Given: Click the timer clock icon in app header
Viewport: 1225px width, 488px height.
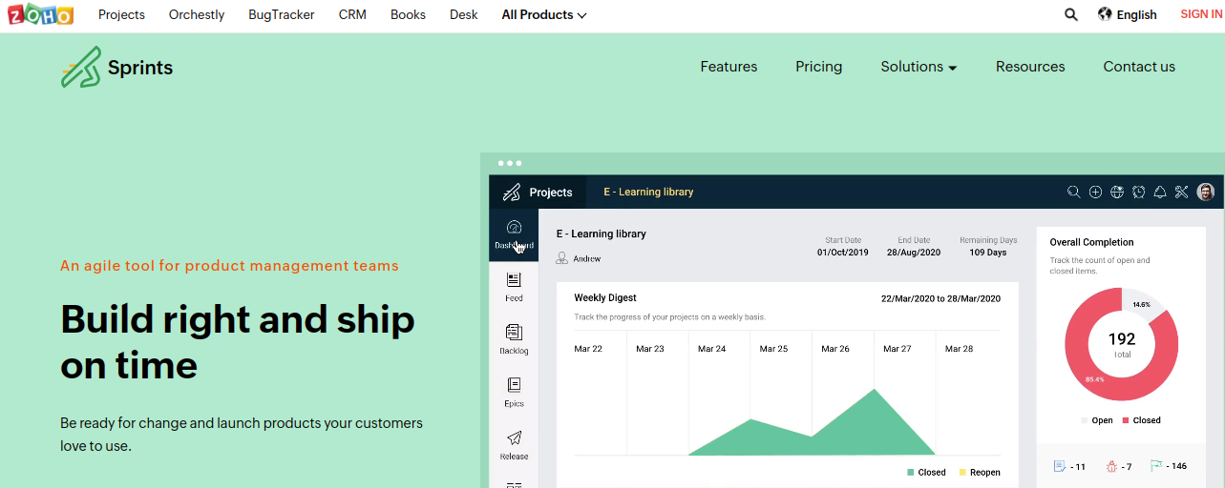Looking at the screenshot, I should [x=1138, y=192].
